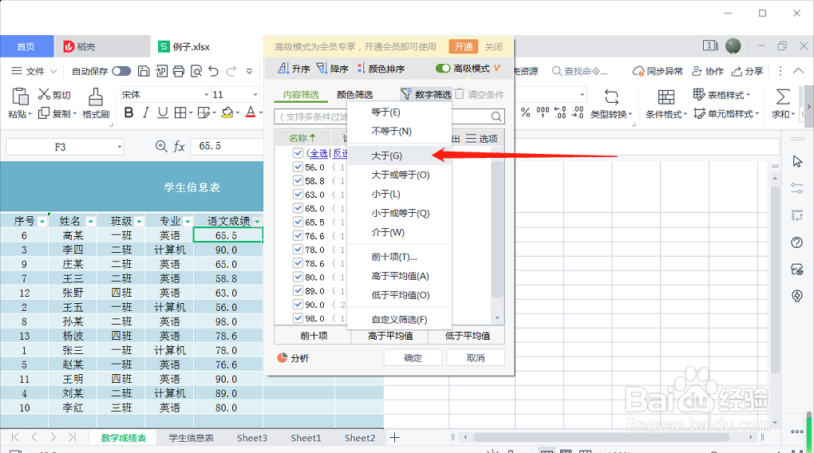Click the fill color bucket icon

(x=227, y=112)
